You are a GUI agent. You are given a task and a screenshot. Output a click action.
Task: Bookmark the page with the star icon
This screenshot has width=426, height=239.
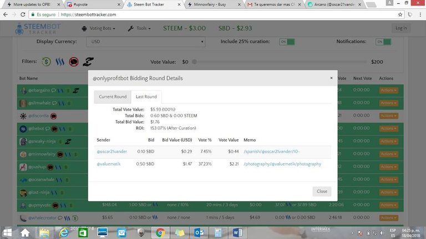tap(400, 14)
